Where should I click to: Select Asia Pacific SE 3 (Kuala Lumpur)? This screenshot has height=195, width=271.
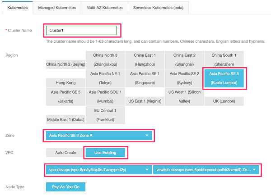coord(224,78)
